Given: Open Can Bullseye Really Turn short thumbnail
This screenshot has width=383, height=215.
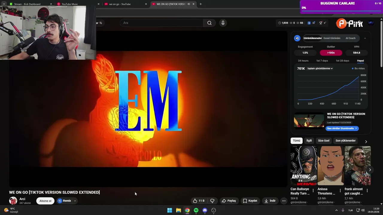Looking at the screenshot, I should coord(304,166).
